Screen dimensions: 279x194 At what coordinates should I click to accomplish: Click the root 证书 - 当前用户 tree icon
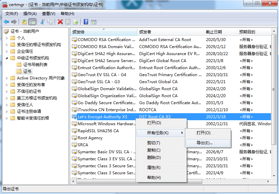(6, 31)
